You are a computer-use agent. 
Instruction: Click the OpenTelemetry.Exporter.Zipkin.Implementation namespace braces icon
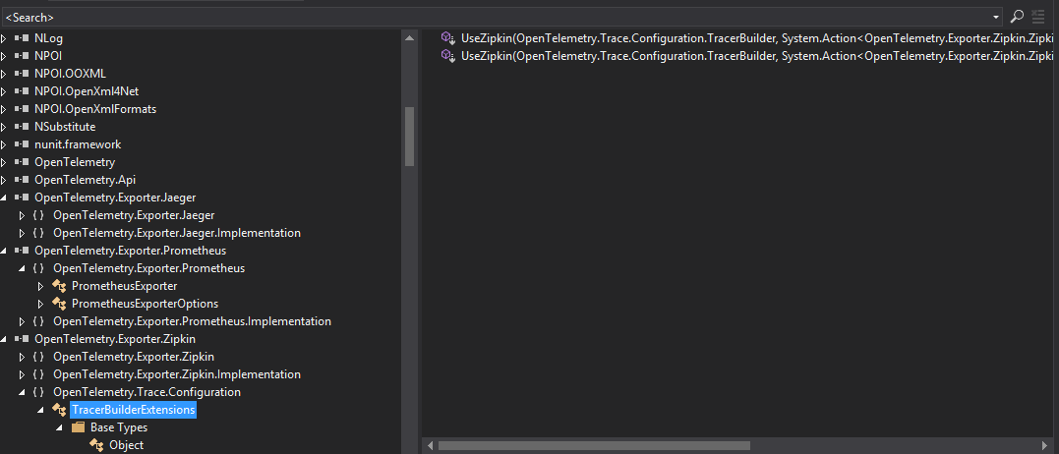pos(39,374)
